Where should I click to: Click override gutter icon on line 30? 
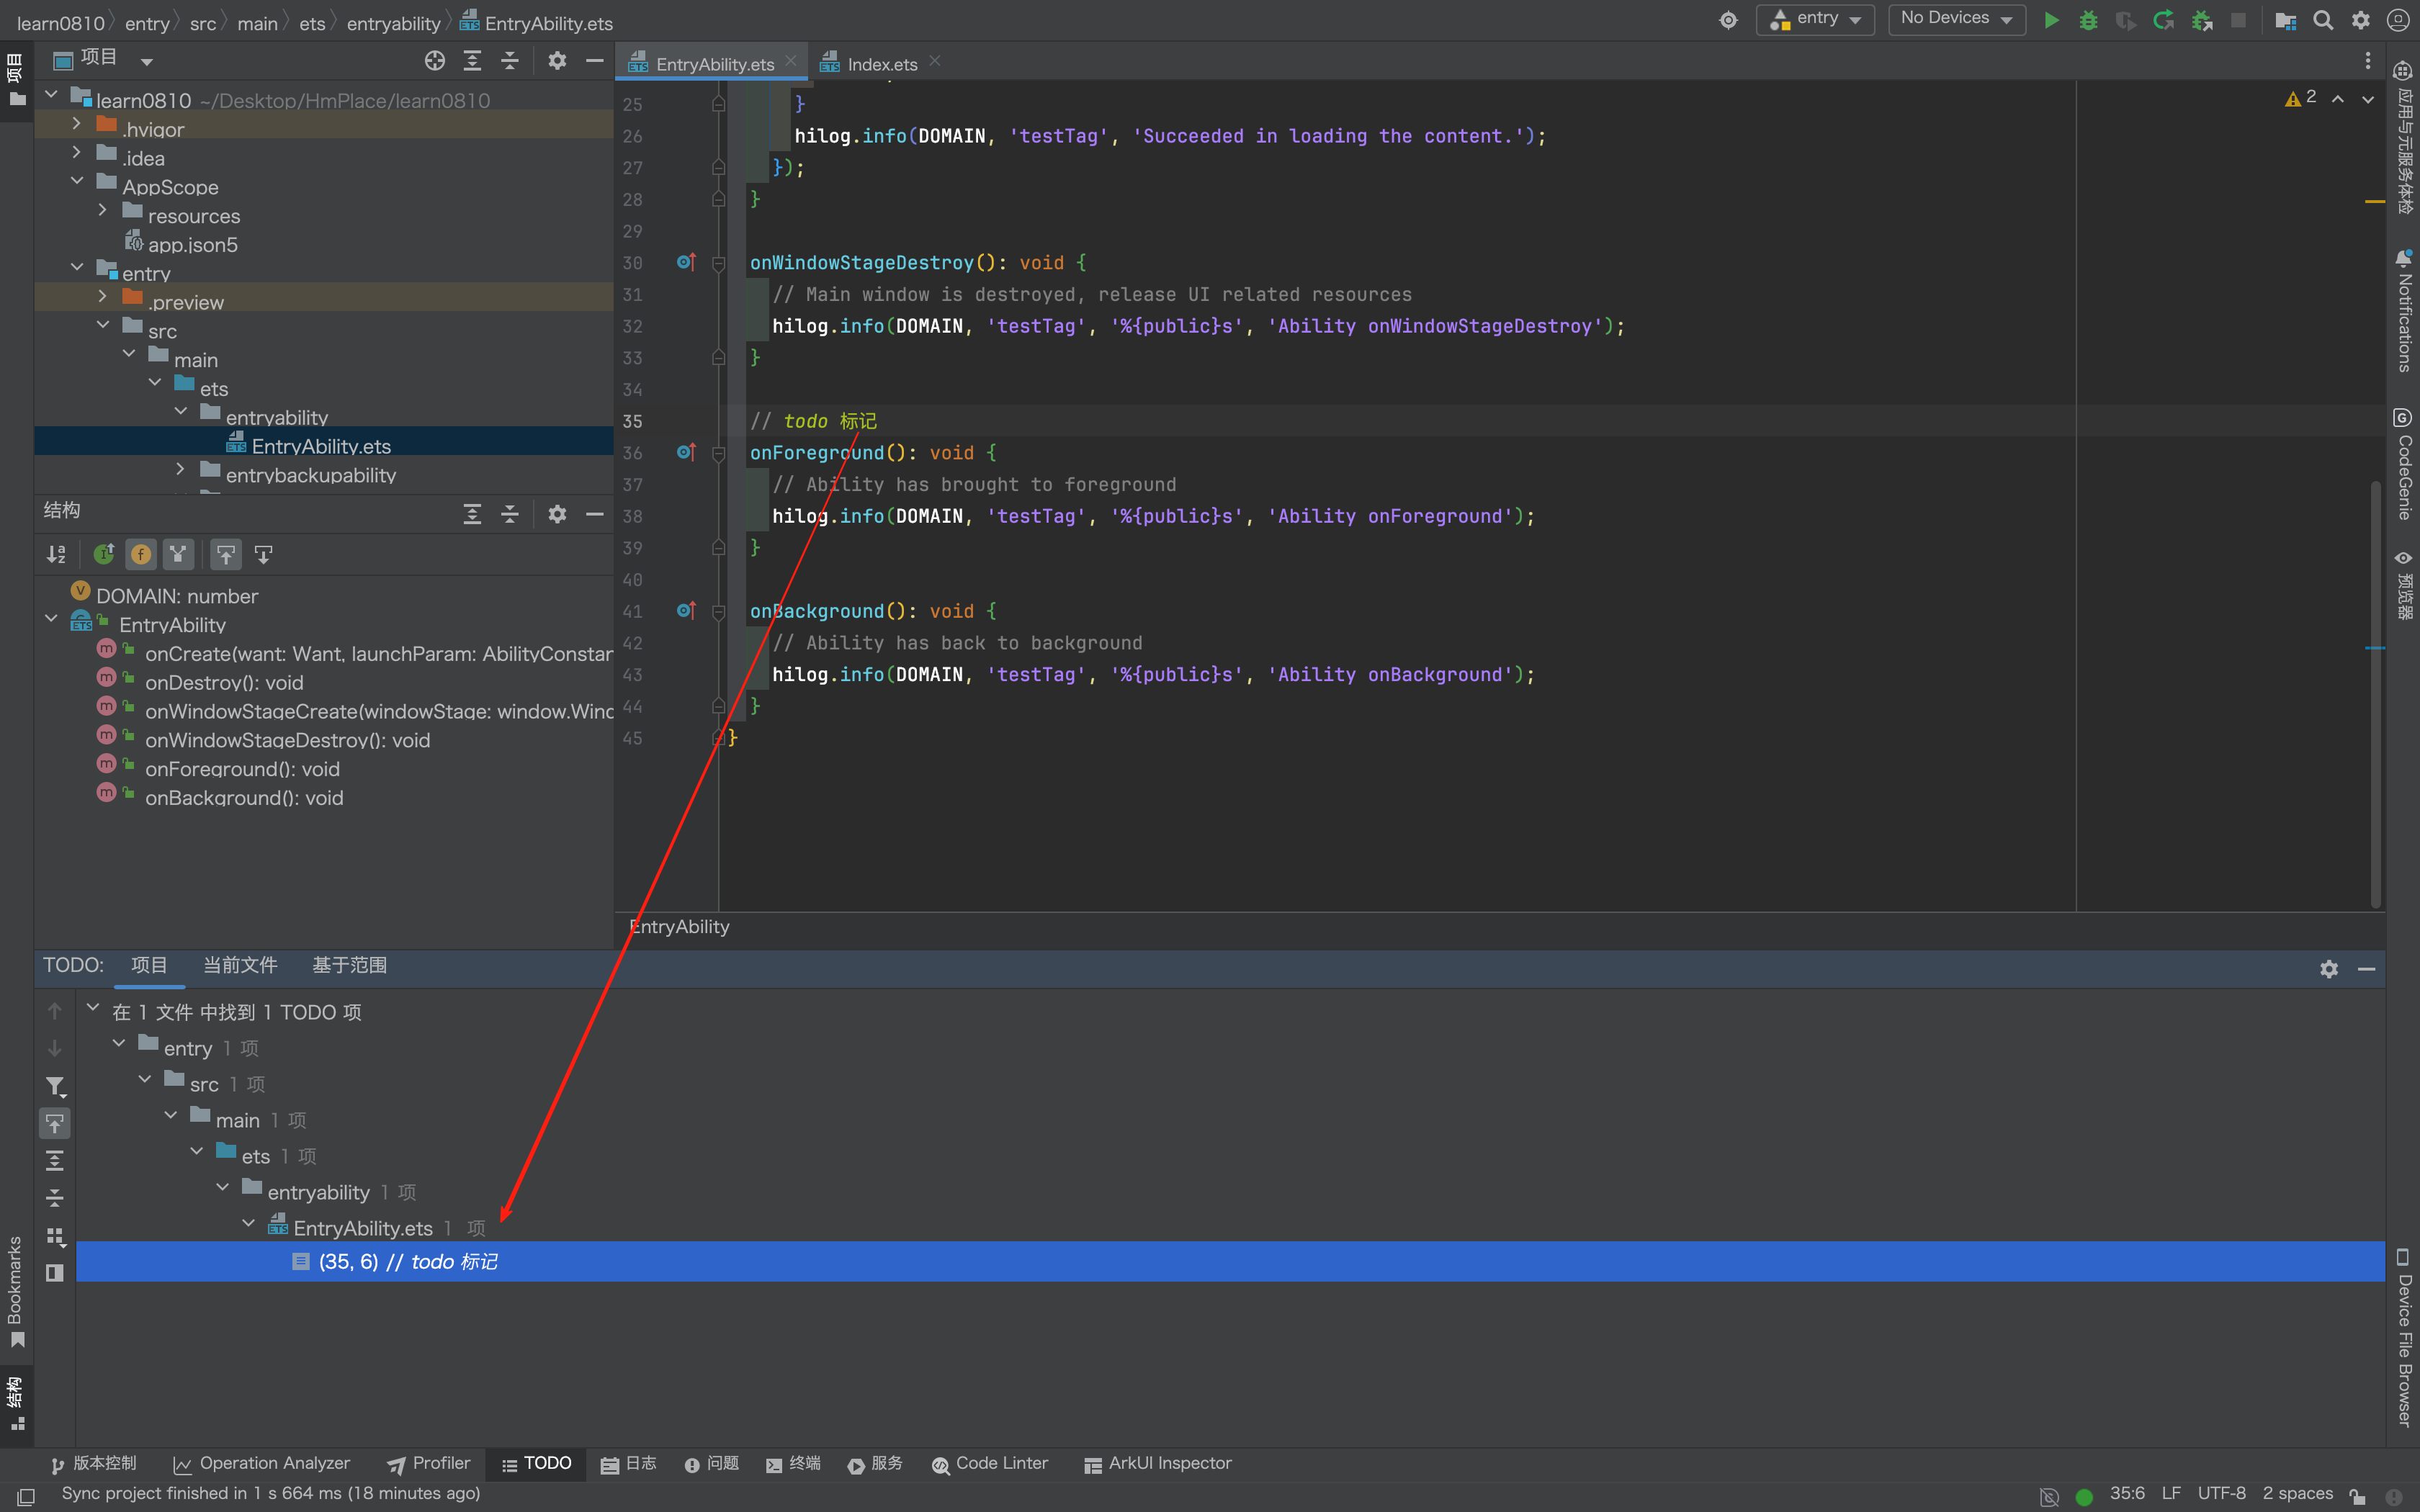[x=685, y=262]
